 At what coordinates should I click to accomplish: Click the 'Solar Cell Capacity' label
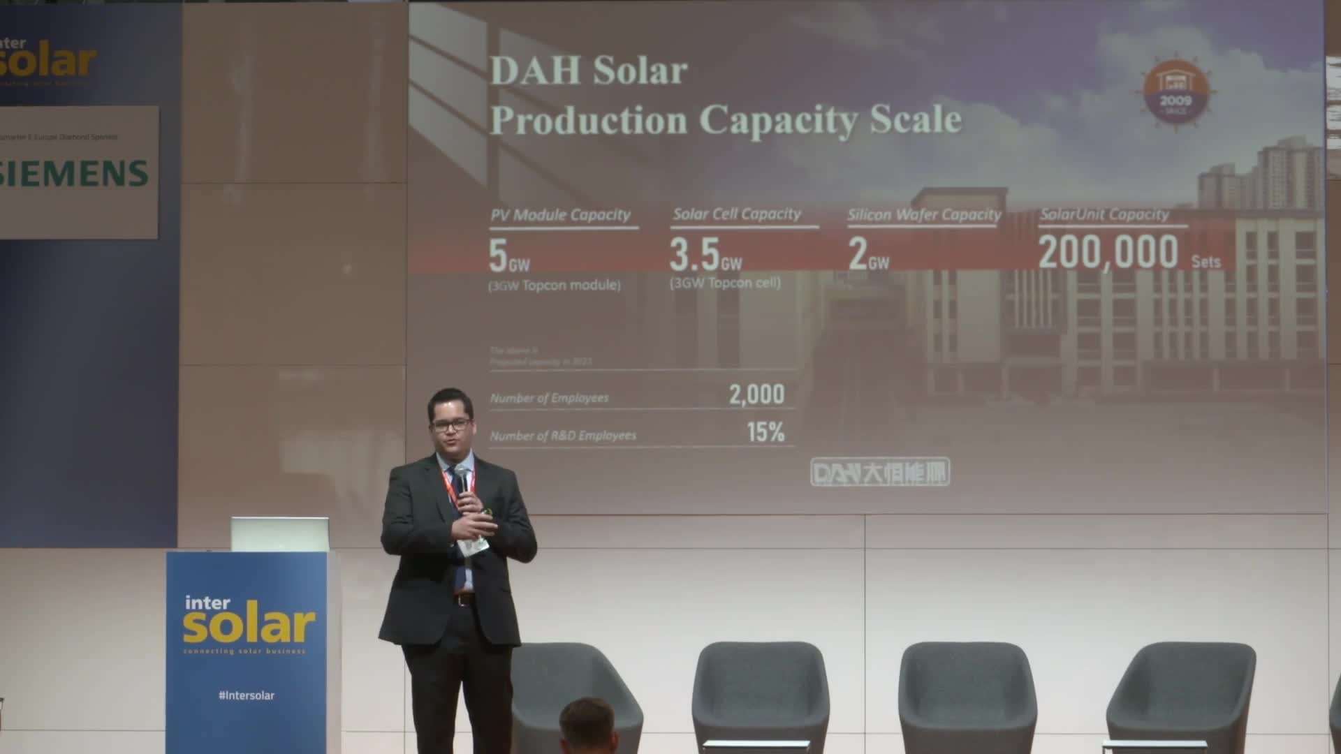737,214
